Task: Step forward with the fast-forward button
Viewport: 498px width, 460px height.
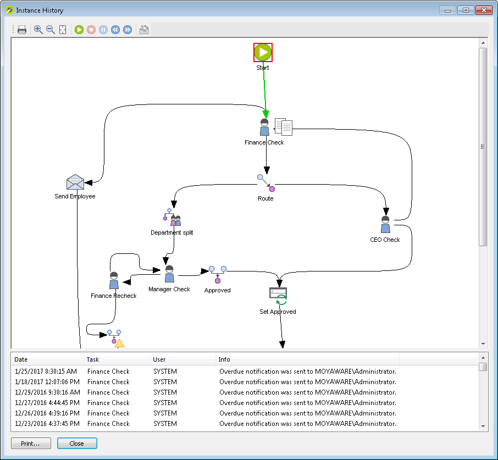Action: [128, 30]
